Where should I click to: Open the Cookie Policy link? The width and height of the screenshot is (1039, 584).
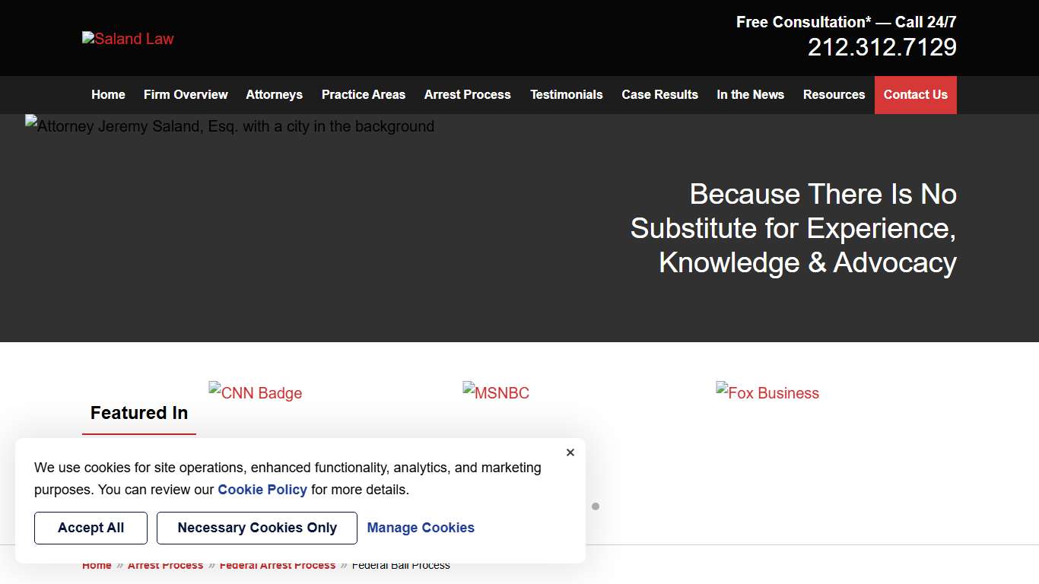click(262, 490)
